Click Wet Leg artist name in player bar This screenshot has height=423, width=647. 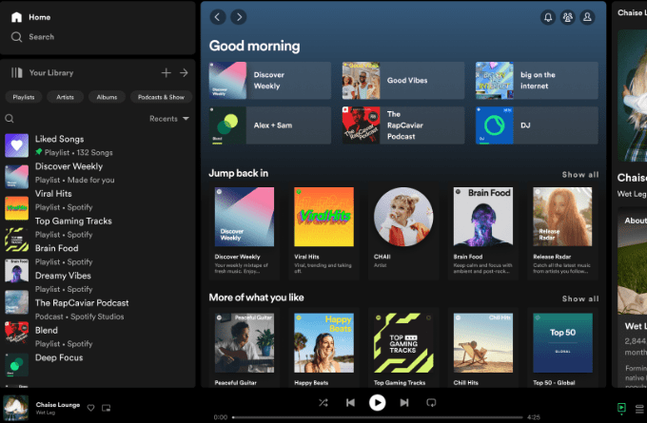[46, 413]
